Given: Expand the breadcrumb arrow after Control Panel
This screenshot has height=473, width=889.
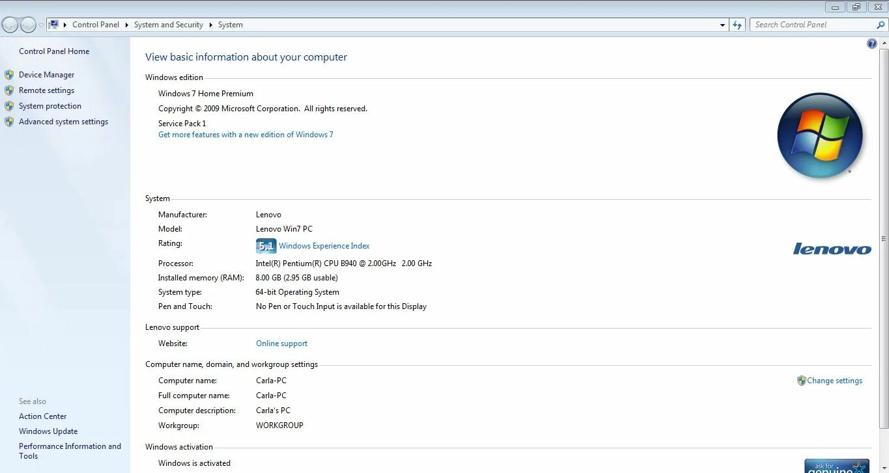Looking at the screenshot, I should (125, 24).
